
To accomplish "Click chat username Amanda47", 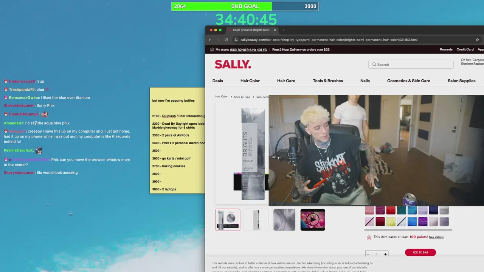I will click(14, 123).
